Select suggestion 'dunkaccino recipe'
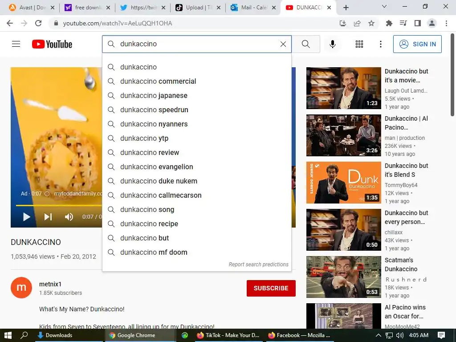The width and height of the screenshot is (456, 342). coord(197,224)
